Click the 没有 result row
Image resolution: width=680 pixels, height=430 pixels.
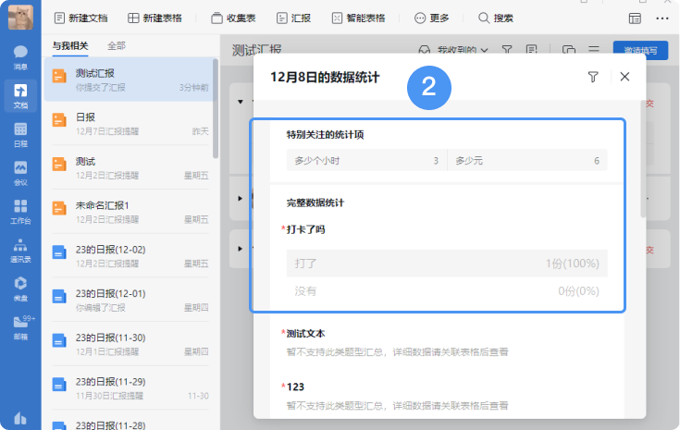(x=447, y=291)
